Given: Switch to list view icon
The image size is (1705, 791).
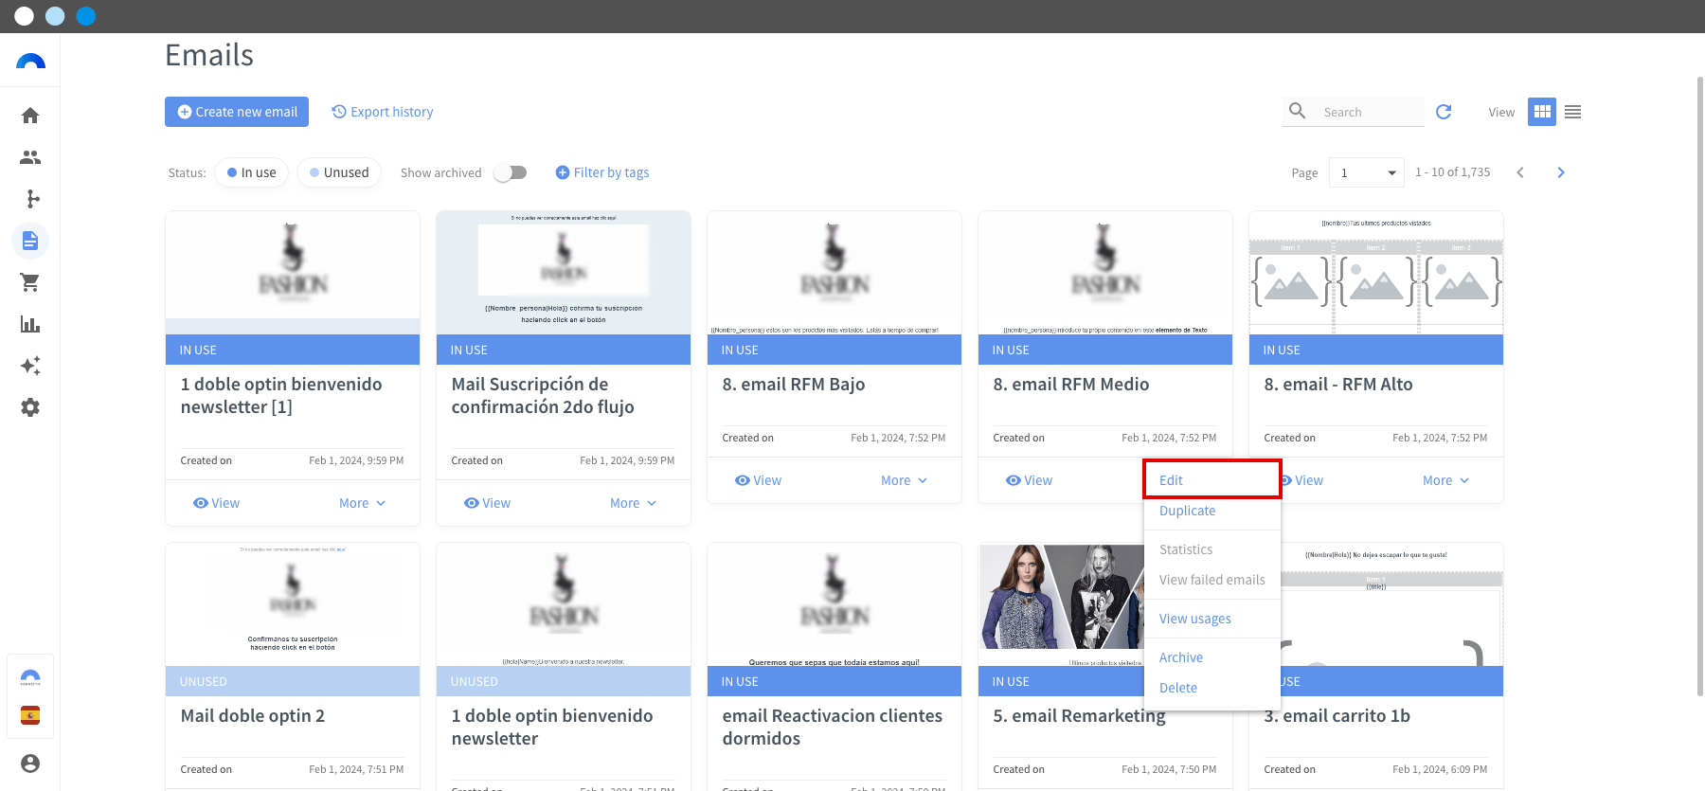Looking at the screenshot, I should tap(1572, 112).
